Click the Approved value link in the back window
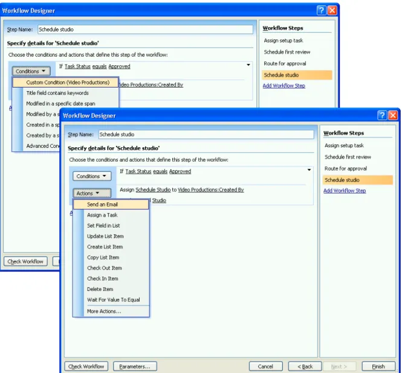 coord(119,66)
